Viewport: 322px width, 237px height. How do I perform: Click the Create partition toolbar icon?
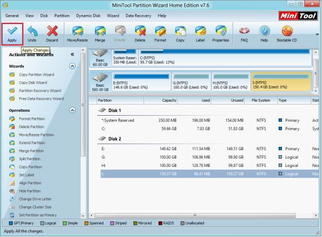[120, 34]
